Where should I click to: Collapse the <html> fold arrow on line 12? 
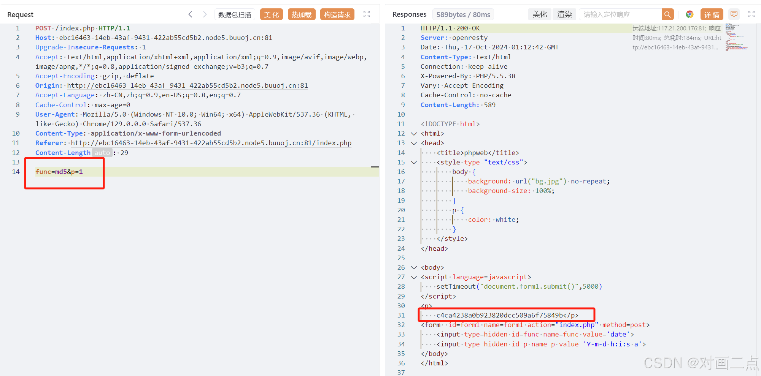coord(414,134)
